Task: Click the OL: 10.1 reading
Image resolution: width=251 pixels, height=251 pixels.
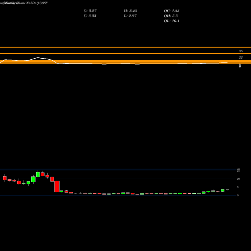Action: coord(172,21)
